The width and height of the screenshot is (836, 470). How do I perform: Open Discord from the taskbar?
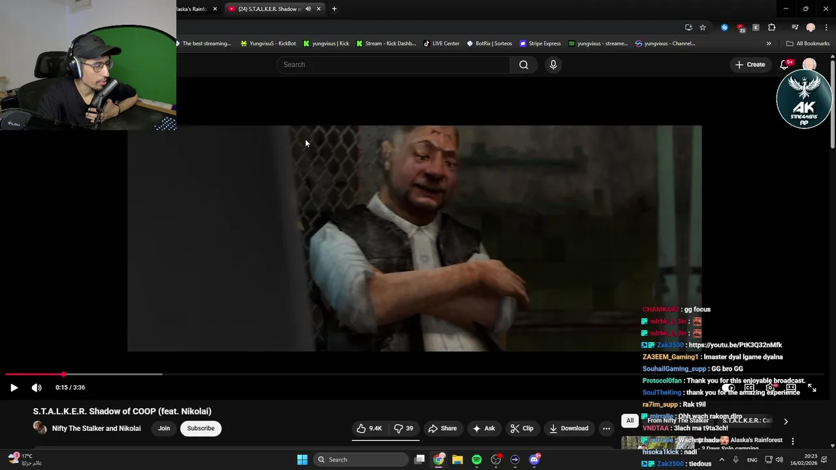point(534,460)
